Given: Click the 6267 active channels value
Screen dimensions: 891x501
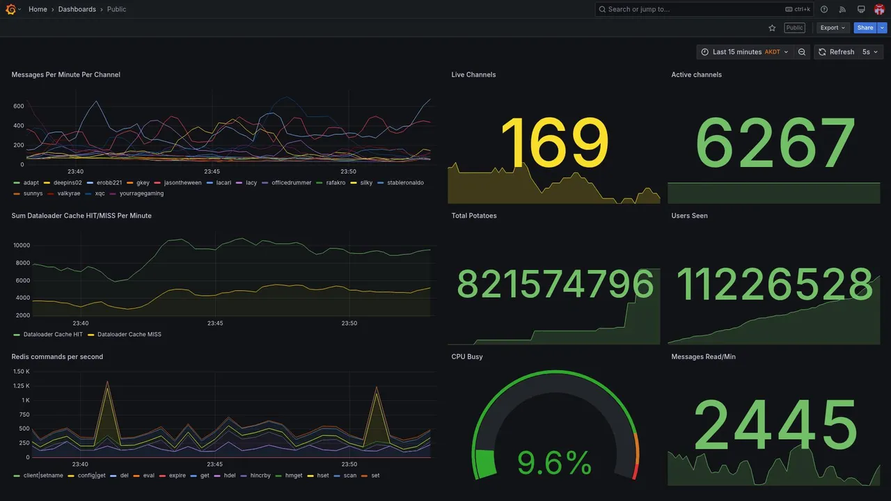Looking at the screenshot, I should (x=775, y=143).
